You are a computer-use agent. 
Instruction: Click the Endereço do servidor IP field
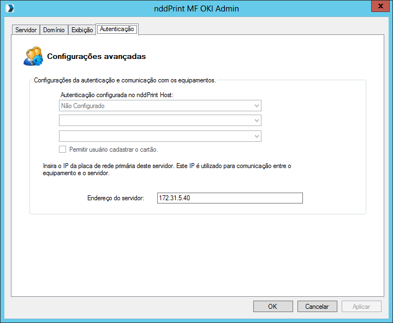pyautogui.click(x=229, y=198)
